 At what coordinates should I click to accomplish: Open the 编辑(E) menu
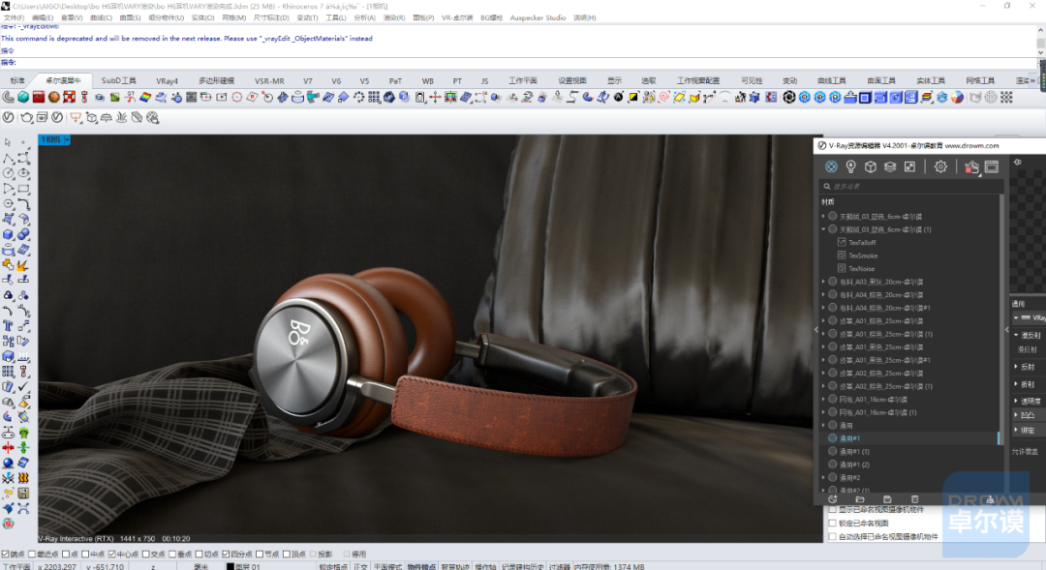tap(43, 18)
